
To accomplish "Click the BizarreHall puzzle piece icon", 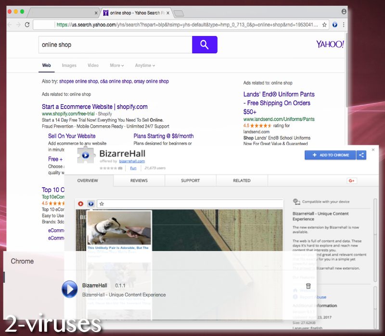I will point(85,156).
